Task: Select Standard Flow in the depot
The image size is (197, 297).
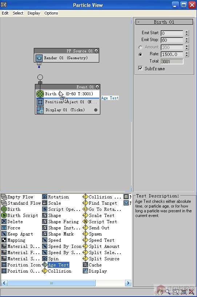Action: click(21, 203)
